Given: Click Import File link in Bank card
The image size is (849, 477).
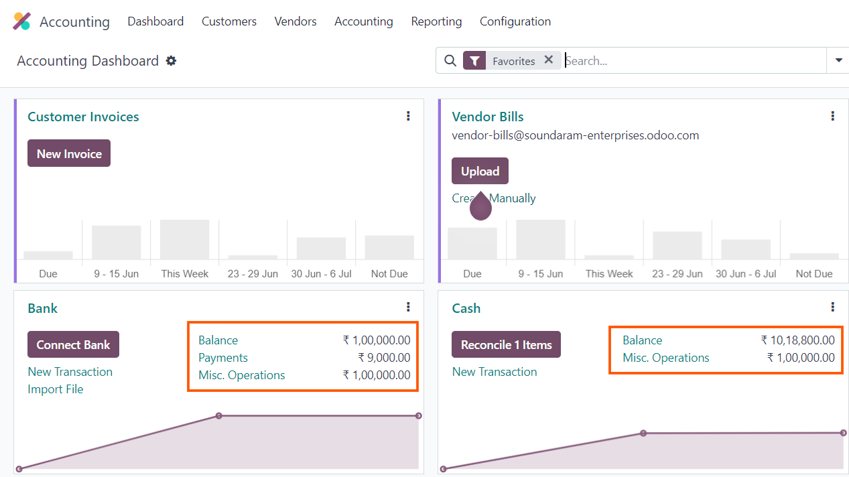Looking at the screenshot, I should 56,389.
